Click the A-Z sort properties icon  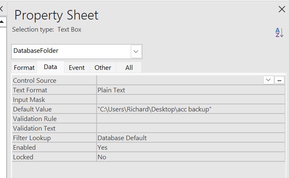click(279, 32)
